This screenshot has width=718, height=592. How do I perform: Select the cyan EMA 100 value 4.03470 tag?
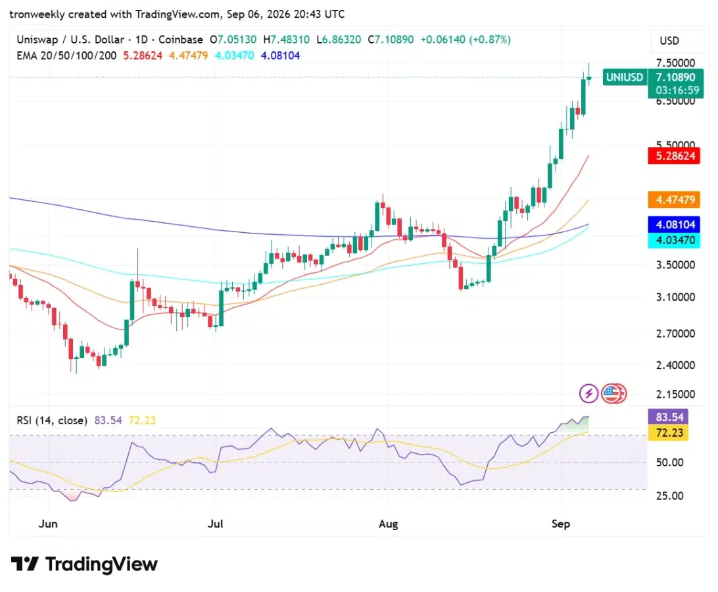(674, 240)
